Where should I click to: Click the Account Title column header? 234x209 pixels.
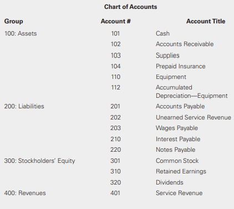[206, 21]
